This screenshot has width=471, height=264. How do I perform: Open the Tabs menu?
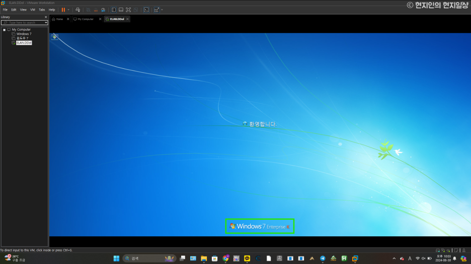(42, 10)
